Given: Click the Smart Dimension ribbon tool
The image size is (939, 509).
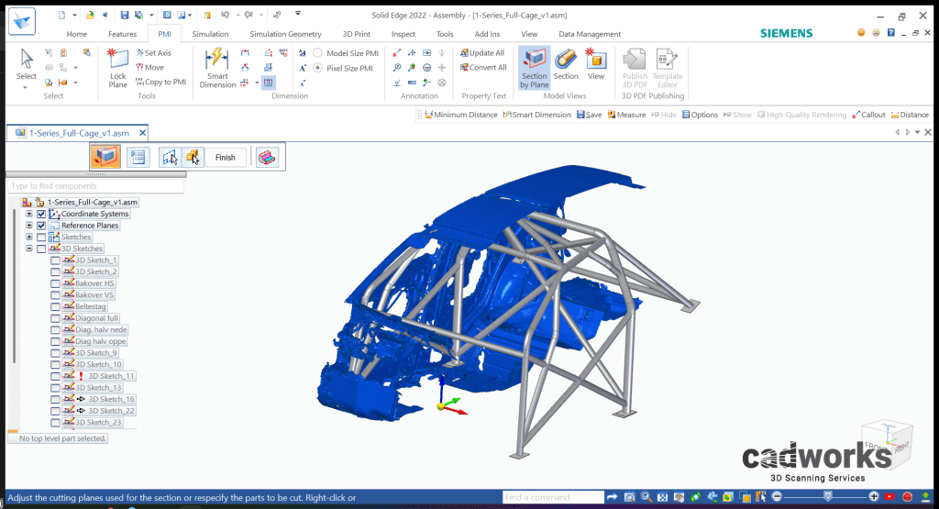Looking at the screenshot, I should coord(217,69).
